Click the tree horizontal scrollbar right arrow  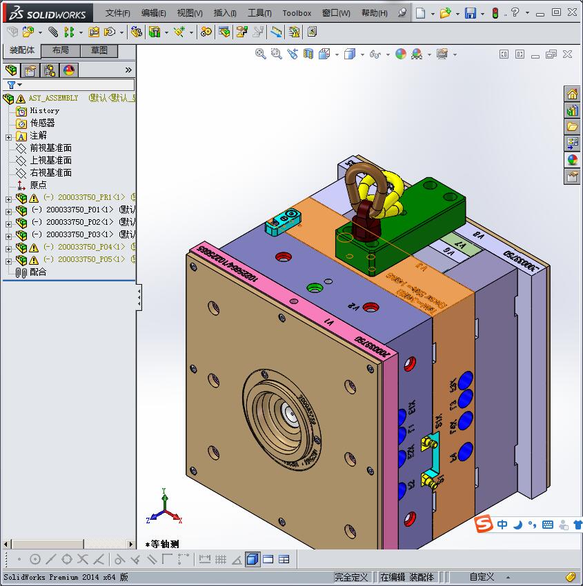130,544
